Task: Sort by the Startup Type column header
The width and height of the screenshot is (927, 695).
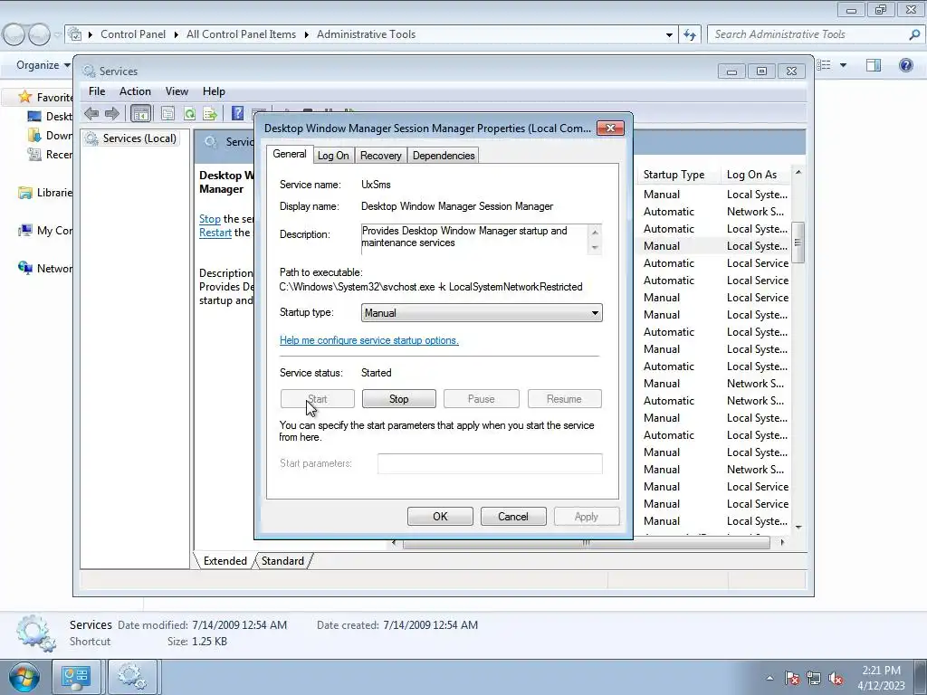Action: tap(677, 175)
